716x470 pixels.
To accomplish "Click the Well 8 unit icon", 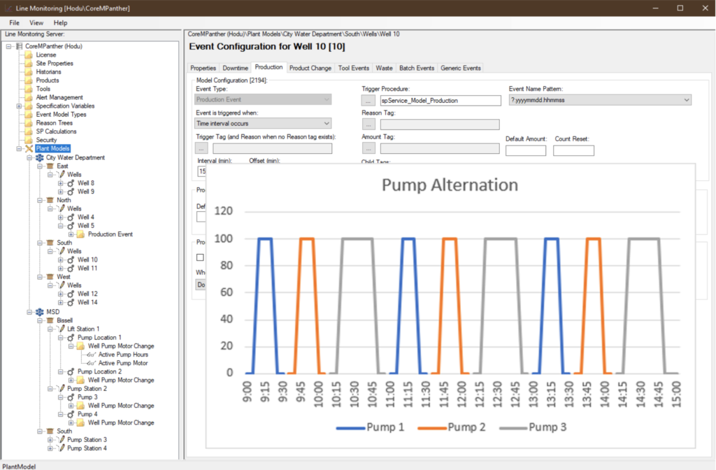I will click(71, 183).
